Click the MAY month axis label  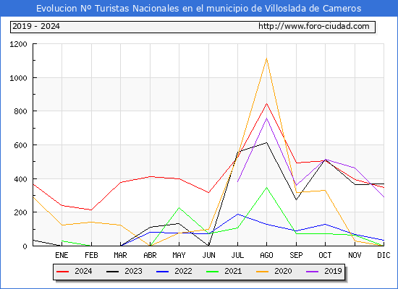click(x=179, y=255)
